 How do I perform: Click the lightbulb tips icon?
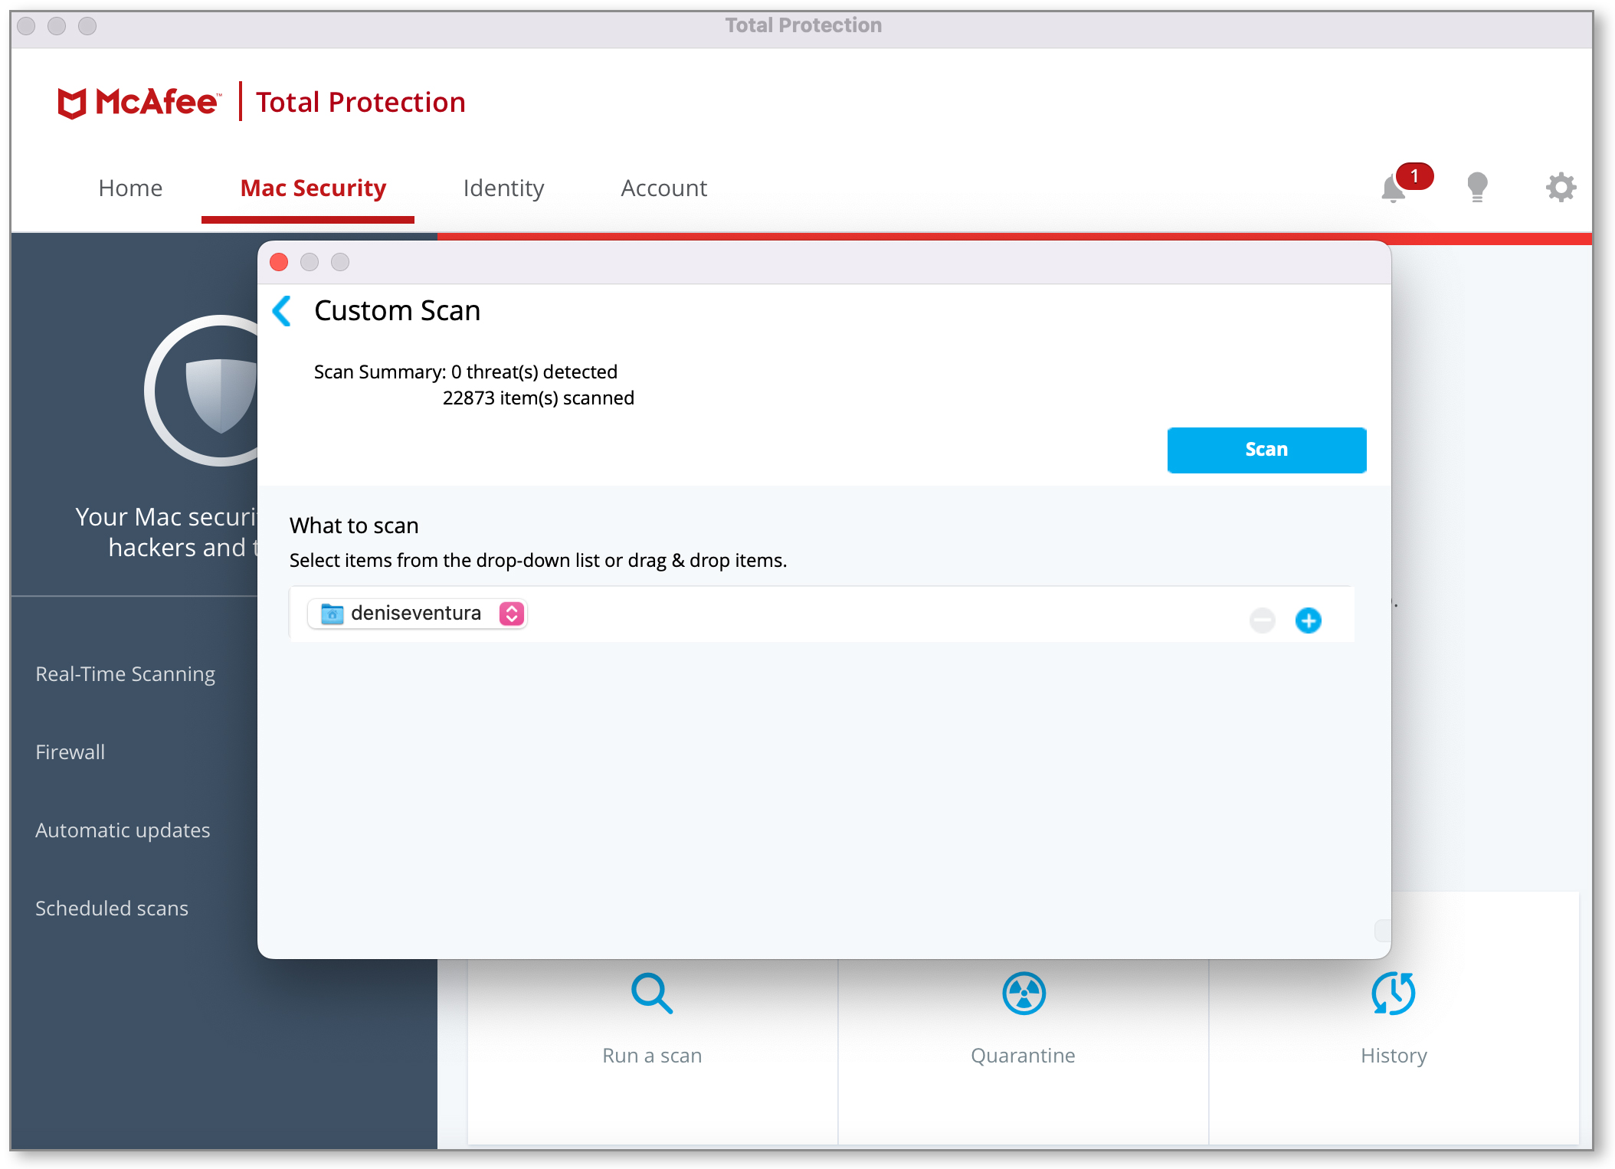click(x=1476, y=187)
